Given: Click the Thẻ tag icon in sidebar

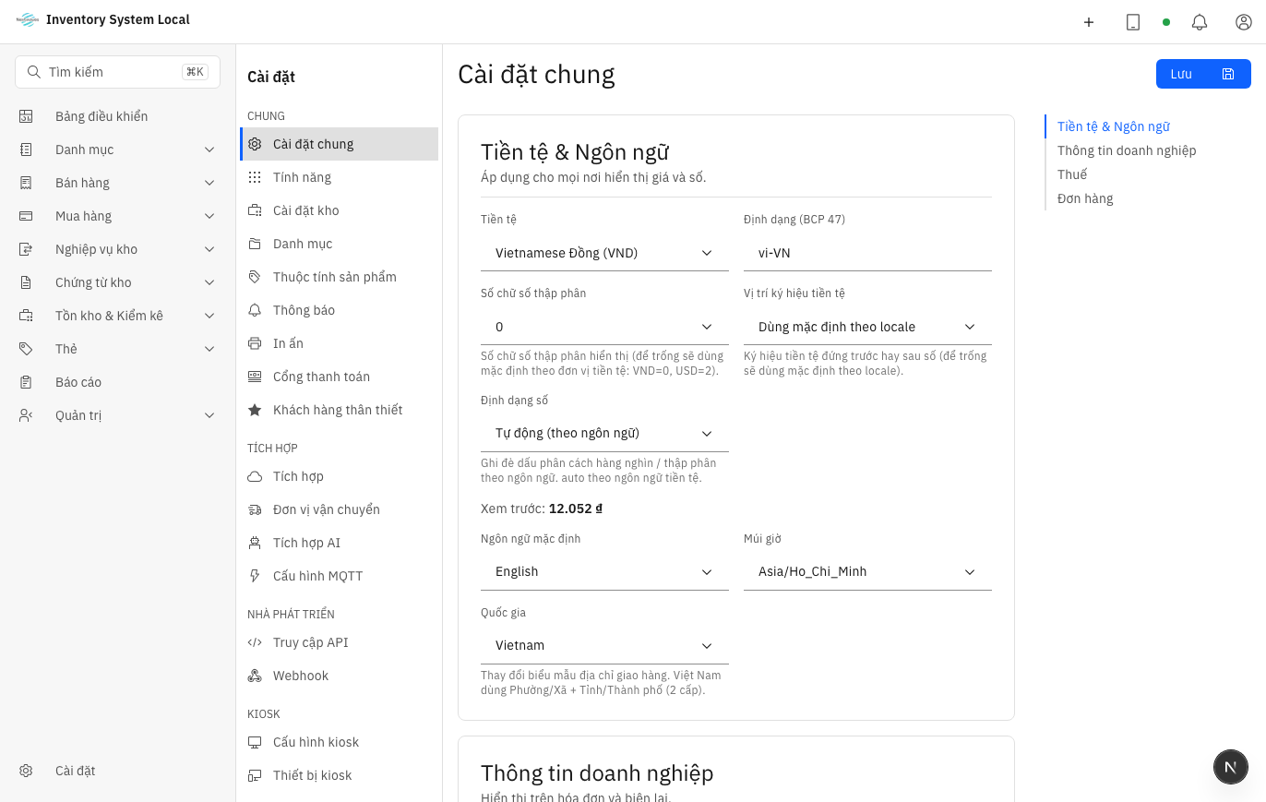Looking at the screenshot, I should (x=26, y=349).
